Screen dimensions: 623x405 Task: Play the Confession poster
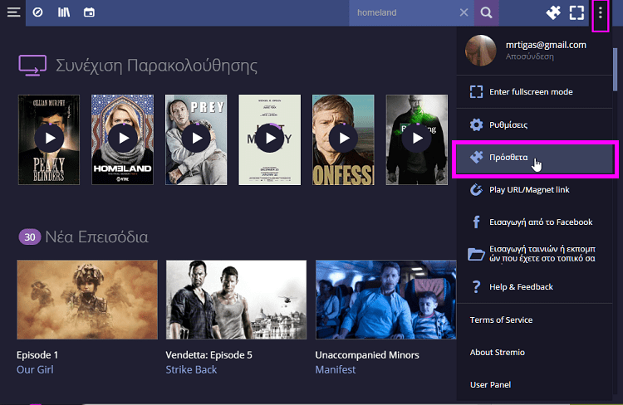[x=343, y=139]
